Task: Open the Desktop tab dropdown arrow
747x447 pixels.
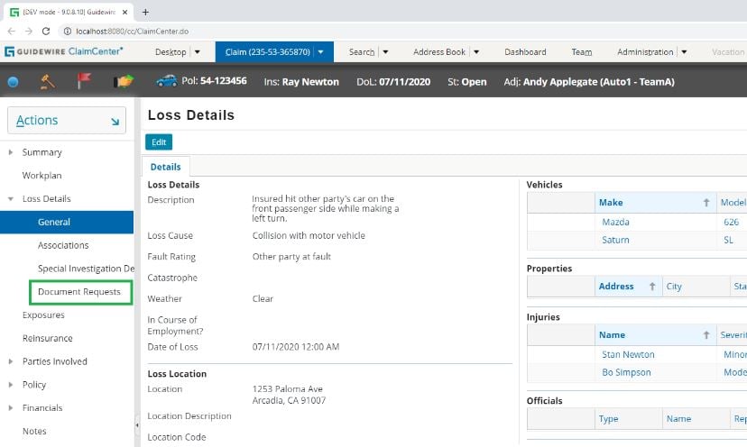Action: tap(198, 52)
